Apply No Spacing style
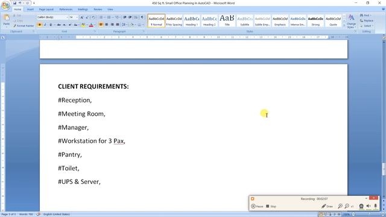Screen dimensions: 386x217 [x=174, y=21]
